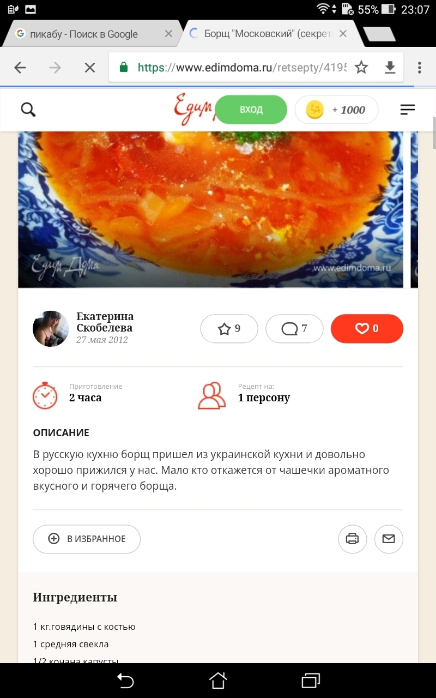Screen dimensions: 436x698
Task: Close the Борщ Московский tab
Action: coord(343,34)
